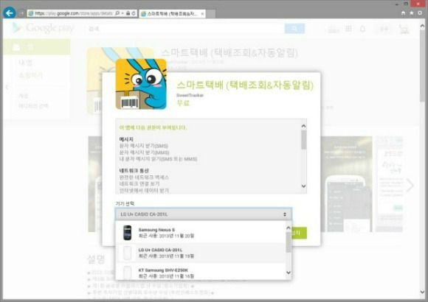Click the blue search button

pyautogui.click(x=294, y=29)
